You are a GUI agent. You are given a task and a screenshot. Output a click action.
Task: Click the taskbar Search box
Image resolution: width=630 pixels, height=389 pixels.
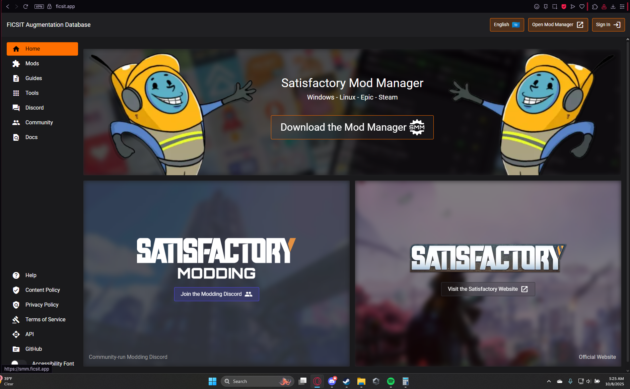[257, 381]
